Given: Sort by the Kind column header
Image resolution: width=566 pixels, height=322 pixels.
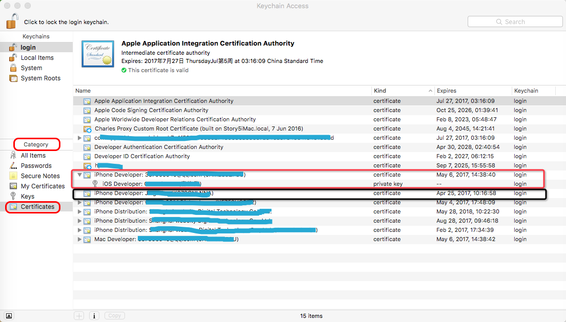Looking at the screenshot, I should coord(403,91).
